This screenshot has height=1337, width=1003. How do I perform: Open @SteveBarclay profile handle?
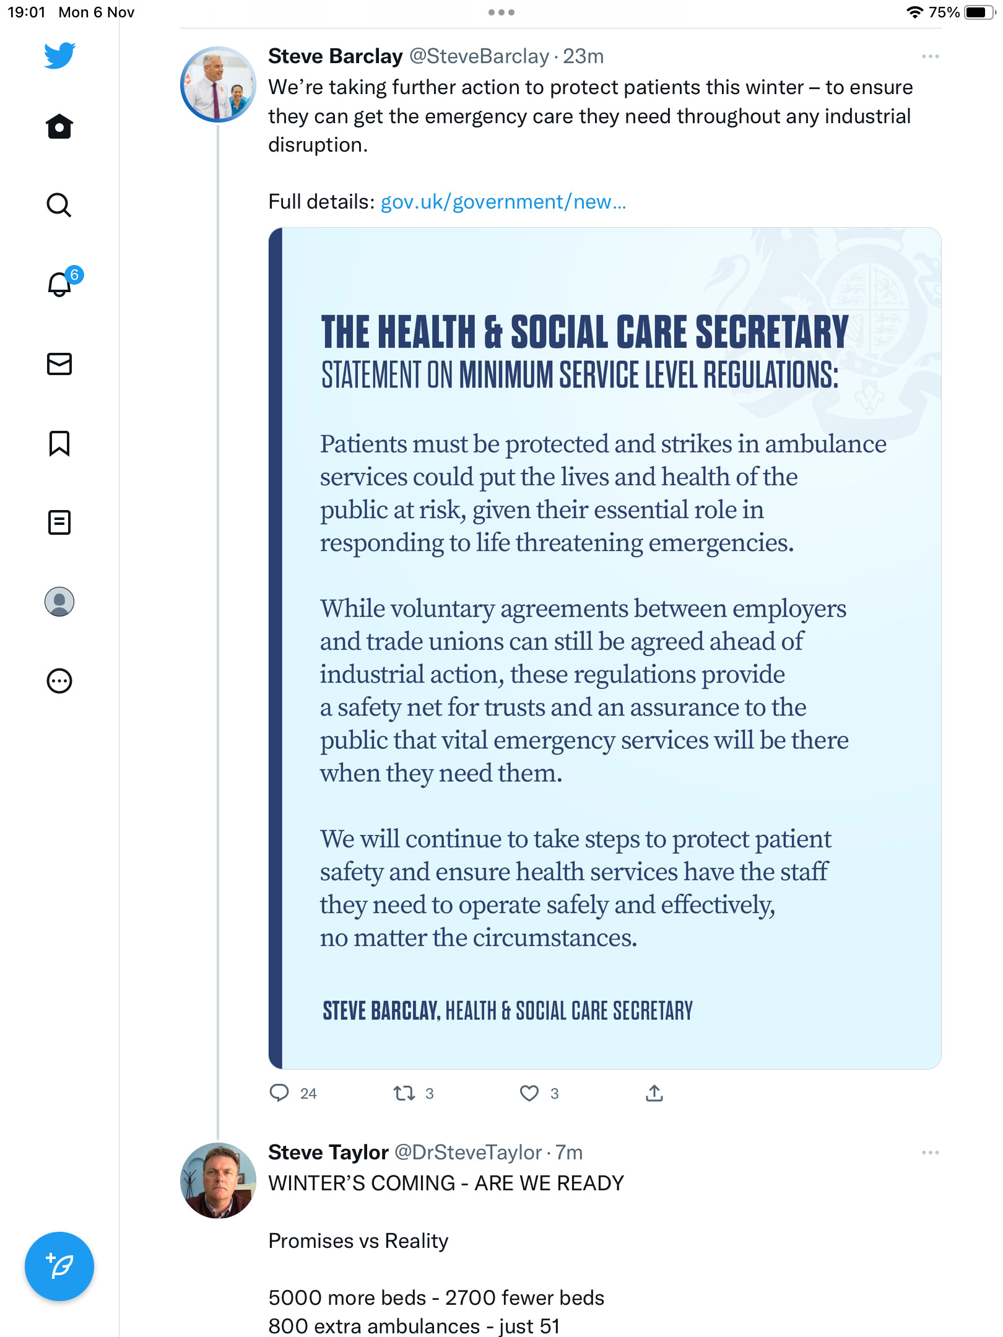tap(479, 56)
